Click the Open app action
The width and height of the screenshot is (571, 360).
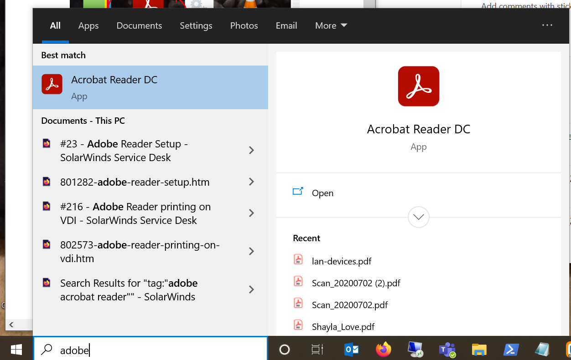tap(322, 193)
